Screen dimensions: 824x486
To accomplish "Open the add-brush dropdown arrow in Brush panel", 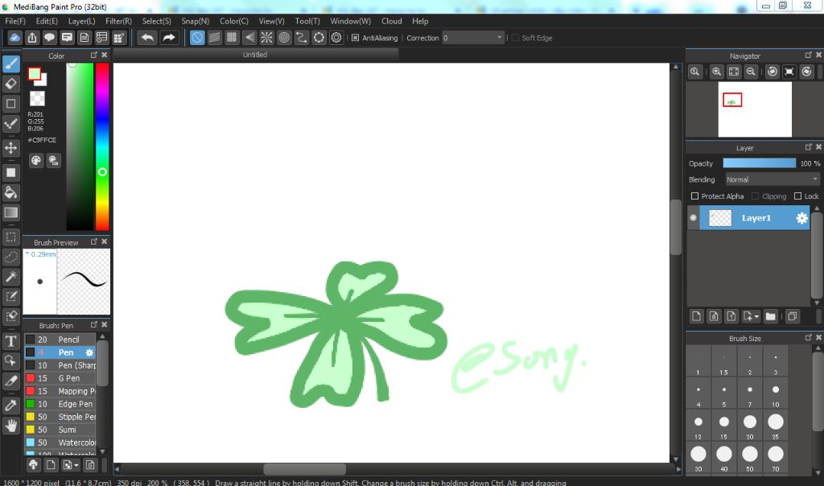I will coord(76,465).
